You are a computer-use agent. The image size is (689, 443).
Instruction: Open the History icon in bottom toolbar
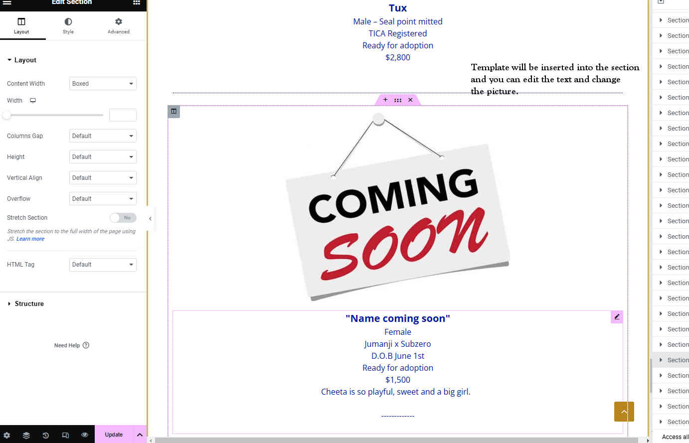tap(46, 435)
